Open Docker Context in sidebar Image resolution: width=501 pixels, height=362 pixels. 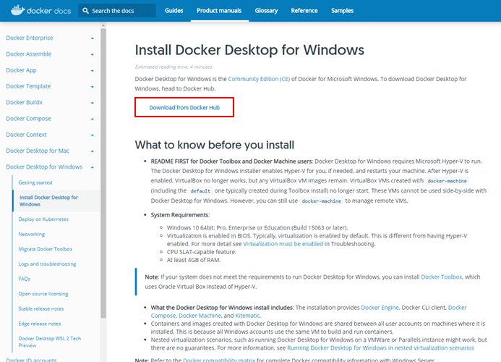[x=26, y=135]
